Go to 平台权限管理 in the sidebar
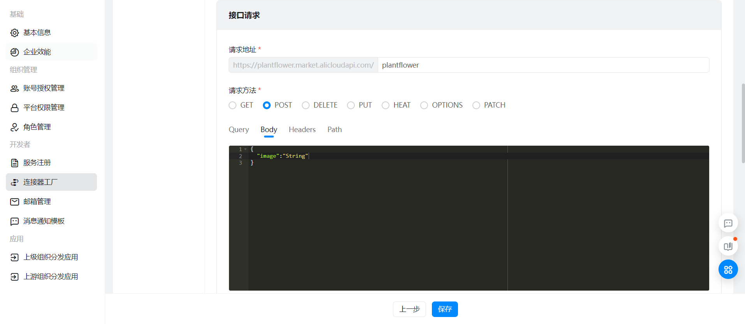 [51, 108]
